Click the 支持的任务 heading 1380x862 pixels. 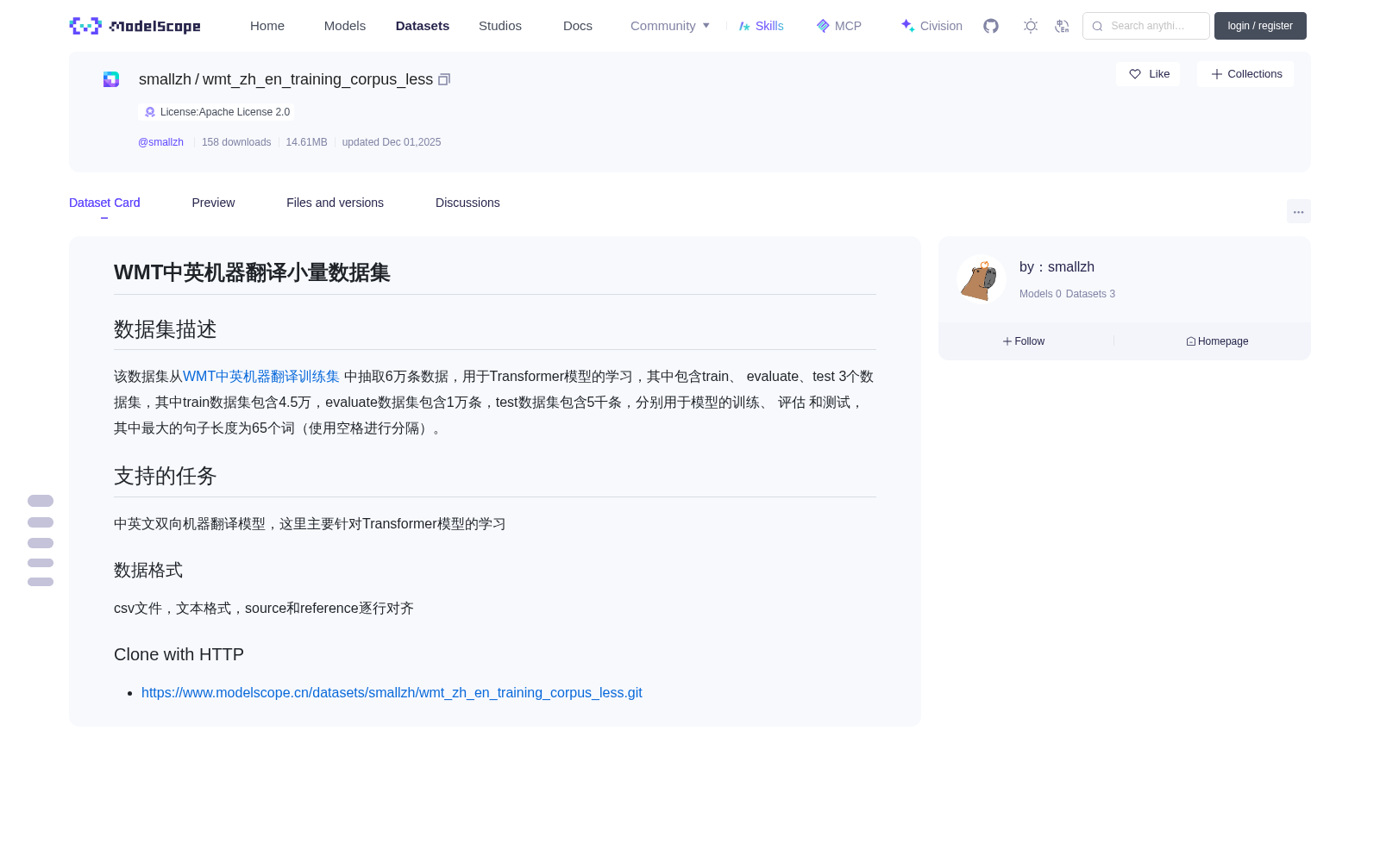166,476
